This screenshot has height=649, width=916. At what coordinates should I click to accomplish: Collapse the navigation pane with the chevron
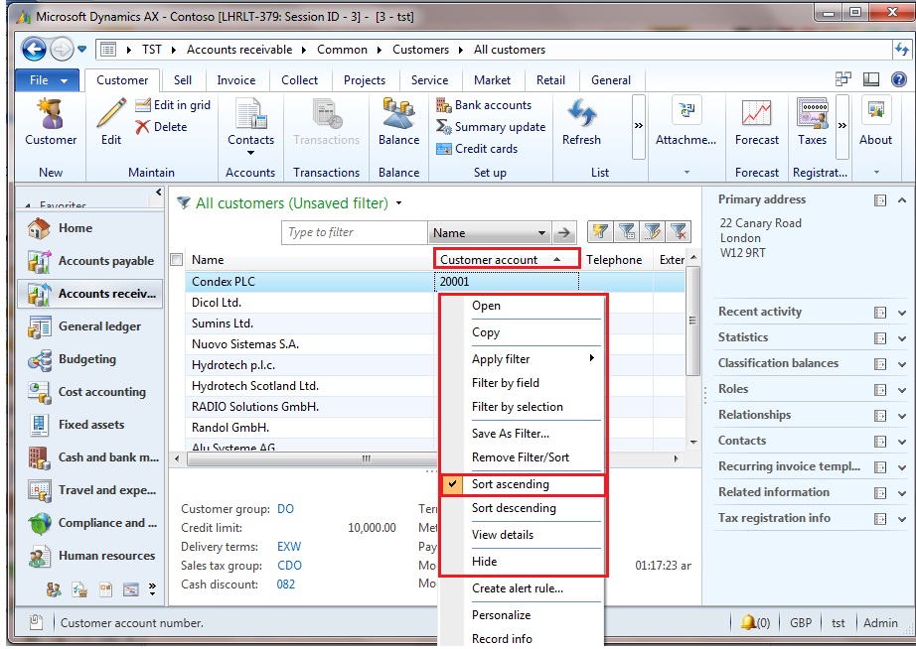click(158, 192)
